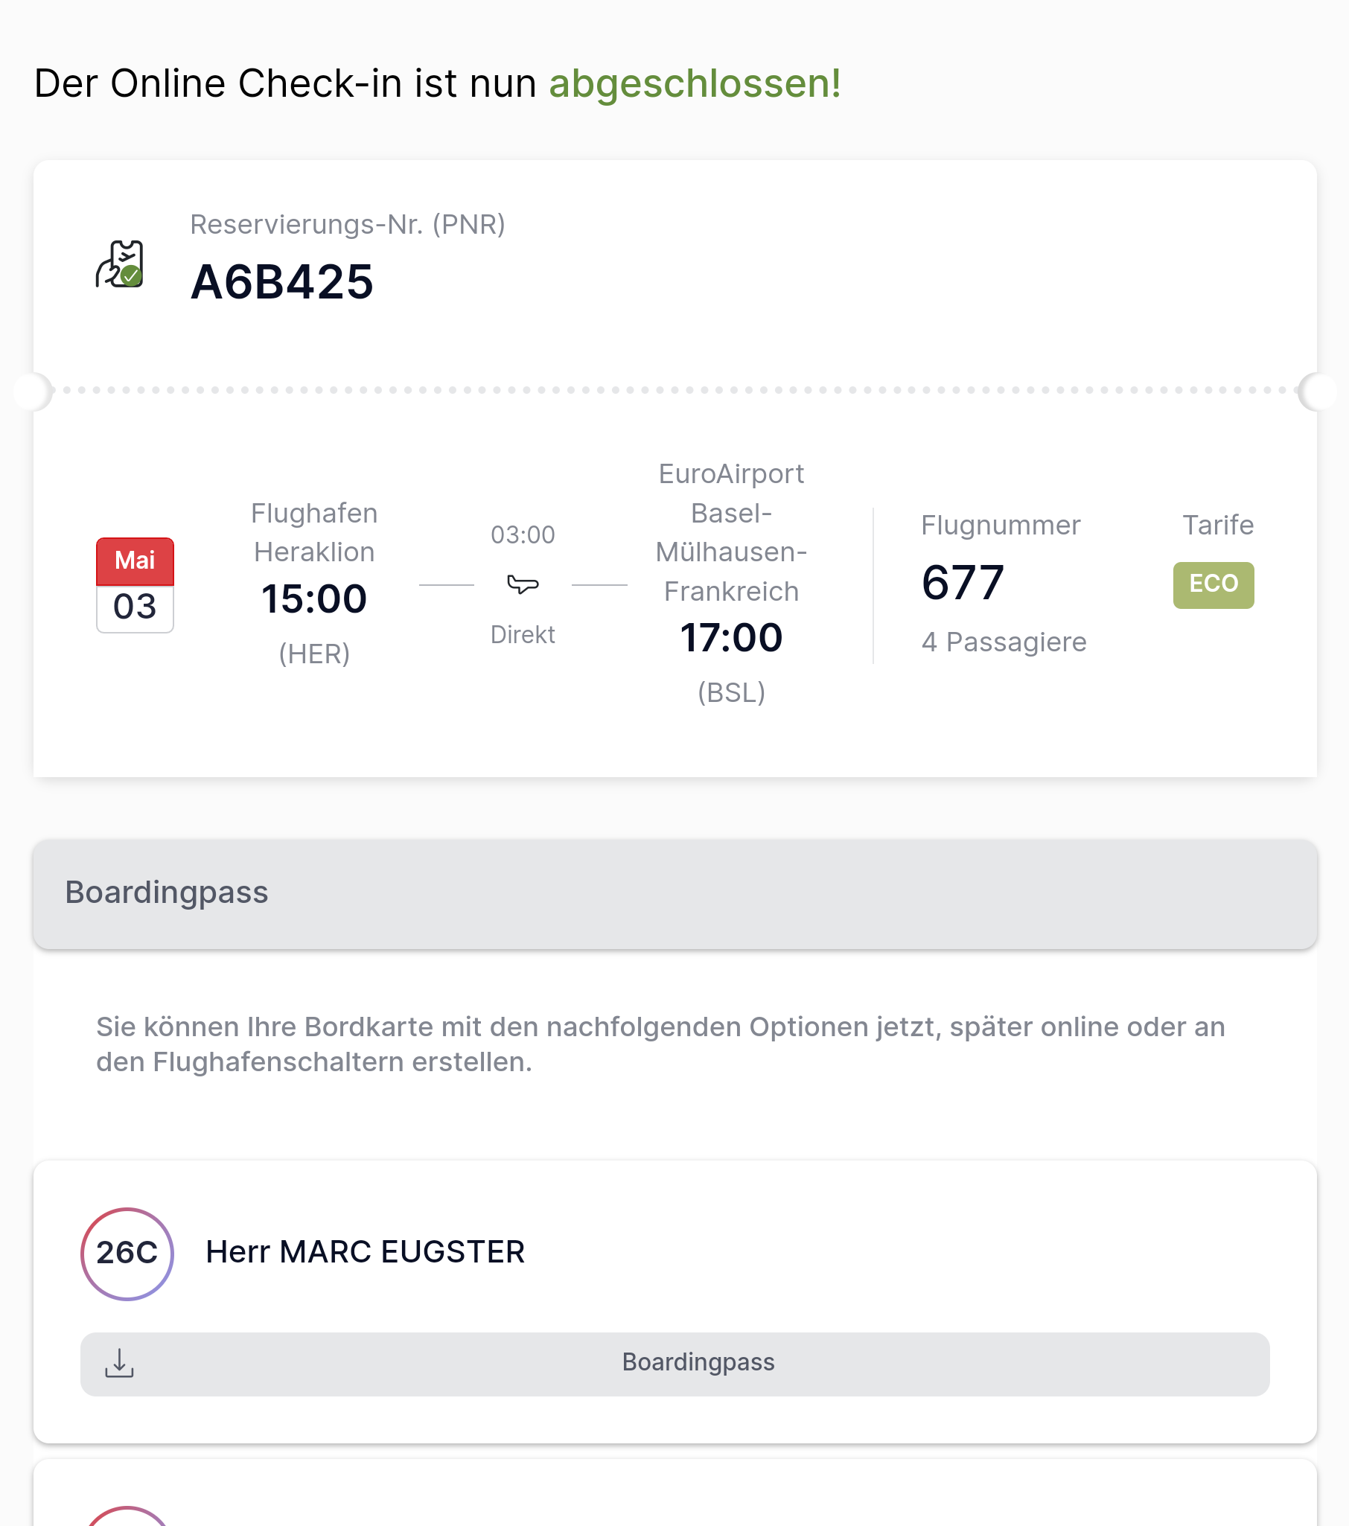
Task: Click flight number 677
Action: [963, 582]
